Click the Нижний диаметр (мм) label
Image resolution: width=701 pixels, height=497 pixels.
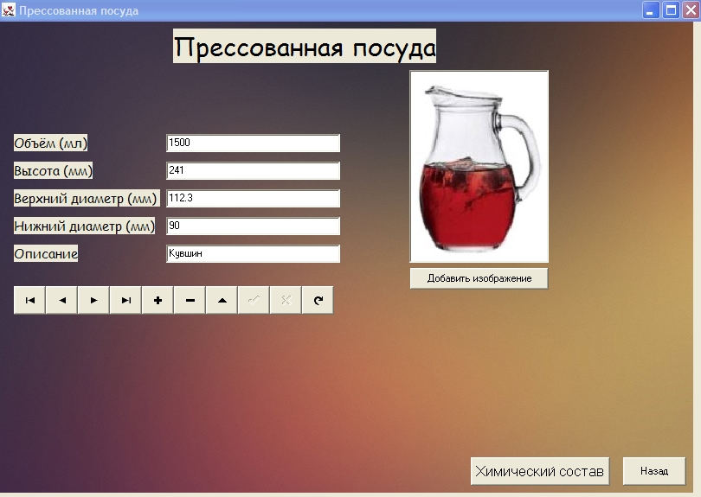pyautogui.click(x=85, y=226)
